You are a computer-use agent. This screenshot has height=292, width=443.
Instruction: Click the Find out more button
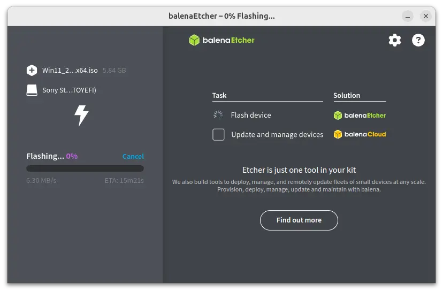tap(299, 220)
